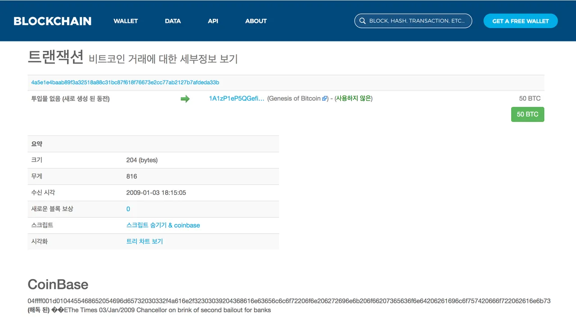This screenshot has width=576, height=319.
Task: Select the weight value 816
Action: [x=131, y=176]
